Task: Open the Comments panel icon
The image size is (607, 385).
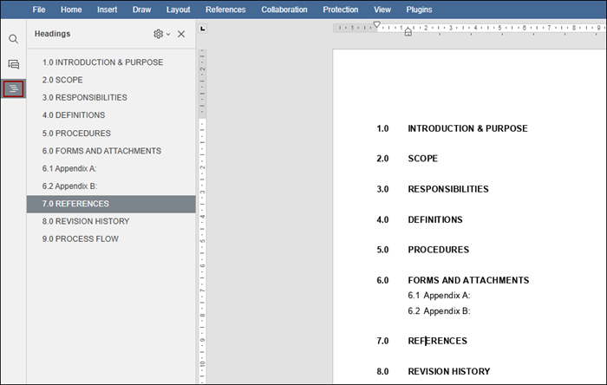Action: tap(13, 64)
